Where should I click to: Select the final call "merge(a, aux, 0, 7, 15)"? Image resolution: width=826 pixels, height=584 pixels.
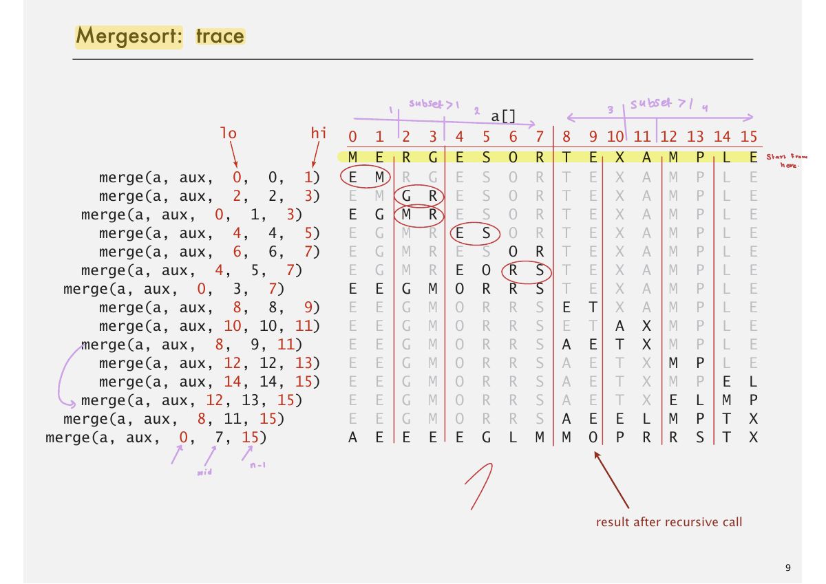click(x=156, y=437)
